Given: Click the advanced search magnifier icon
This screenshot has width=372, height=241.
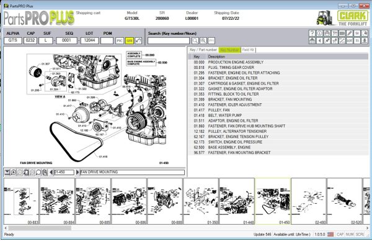Looking at the screenshot, I should (x=203, y=40).
